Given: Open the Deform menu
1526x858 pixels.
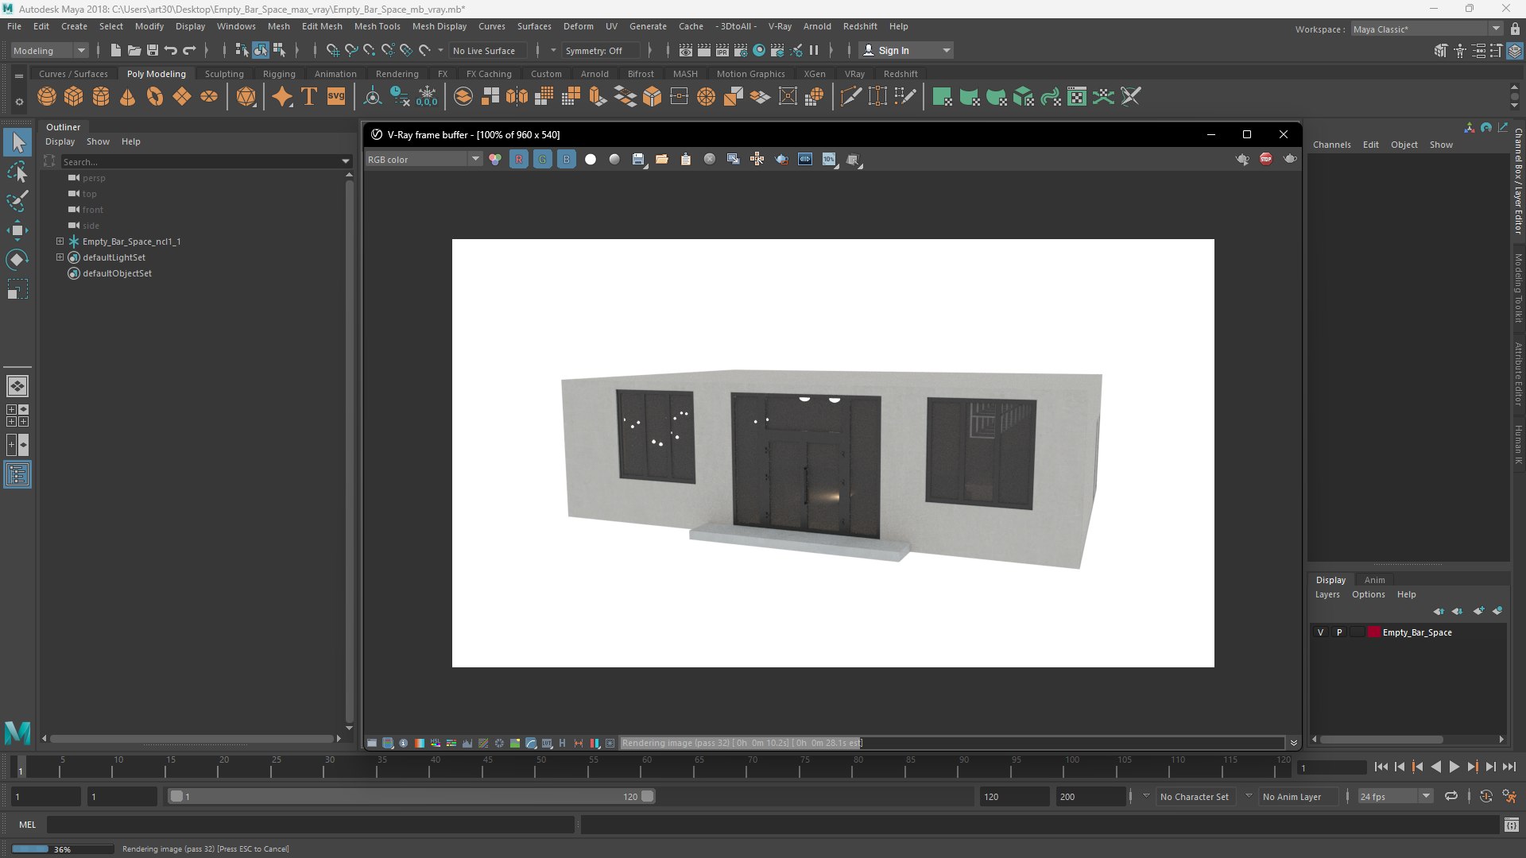Looking at the screenshot, I should [578, 26].
